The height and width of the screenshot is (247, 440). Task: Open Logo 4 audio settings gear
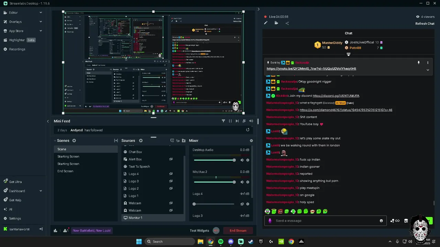(247, 204)
